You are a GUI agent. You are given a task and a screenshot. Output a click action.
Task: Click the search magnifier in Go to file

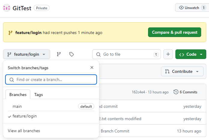tap(98, 54)
